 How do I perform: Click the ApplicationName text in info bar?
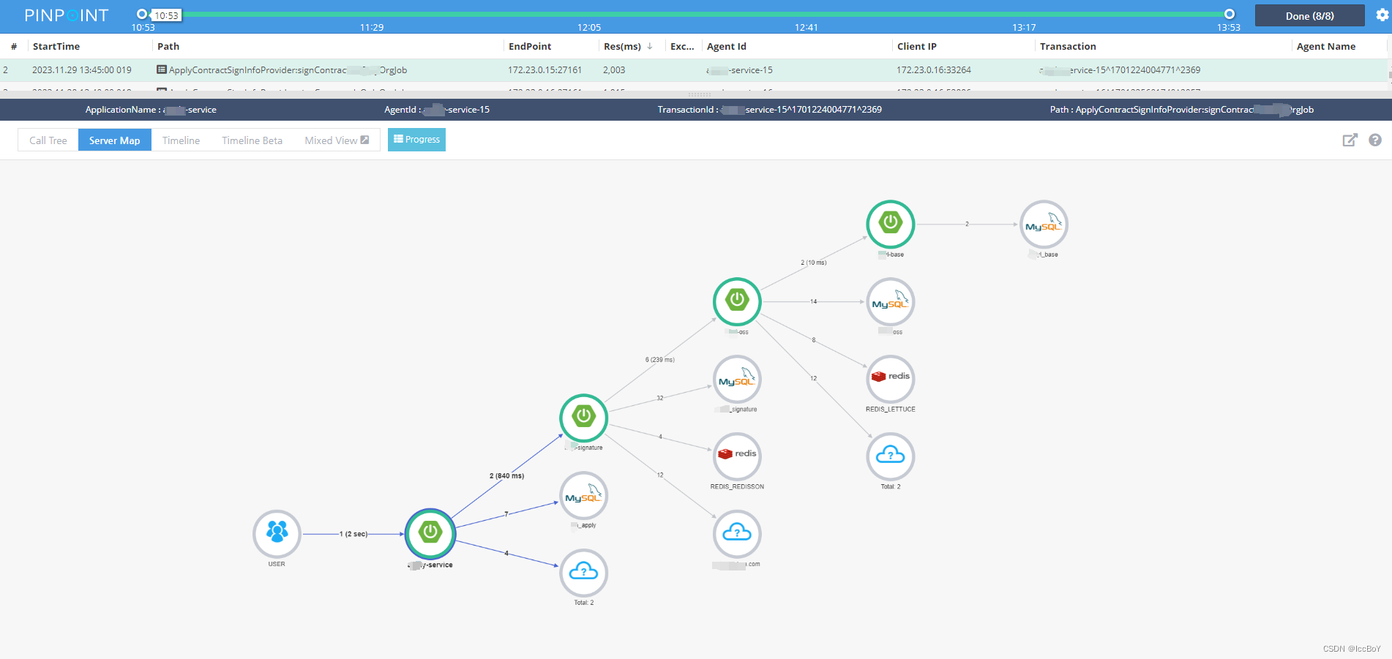pos(151,110)
